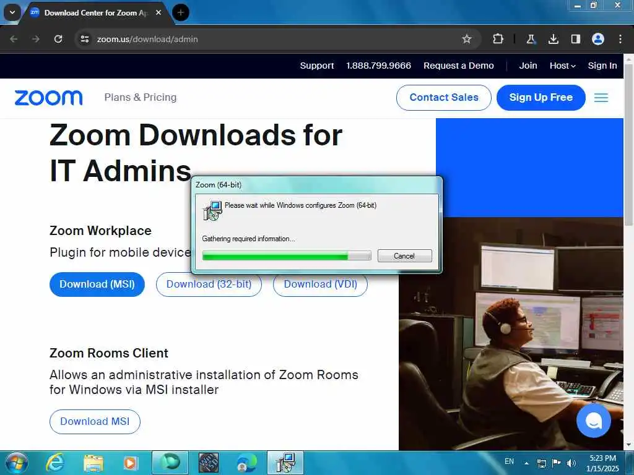Open the chat support bubble

pos(594,421)
